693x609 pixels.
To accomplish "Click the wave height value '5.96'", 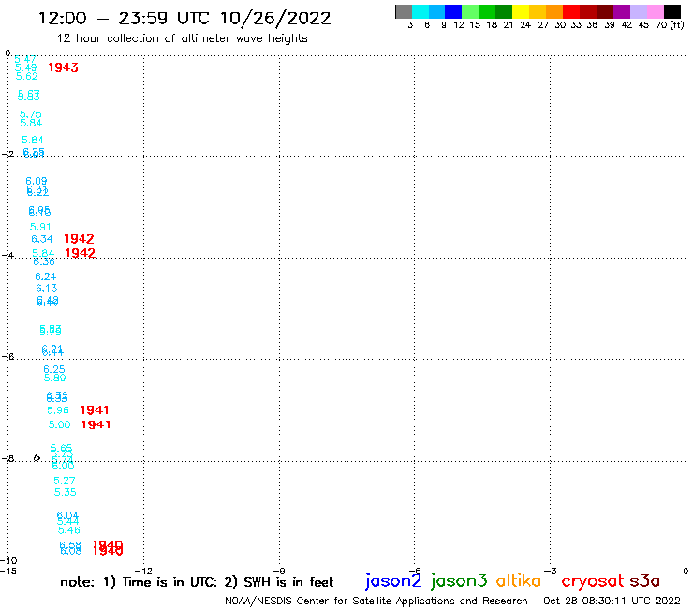I will [x=58, y=410].
